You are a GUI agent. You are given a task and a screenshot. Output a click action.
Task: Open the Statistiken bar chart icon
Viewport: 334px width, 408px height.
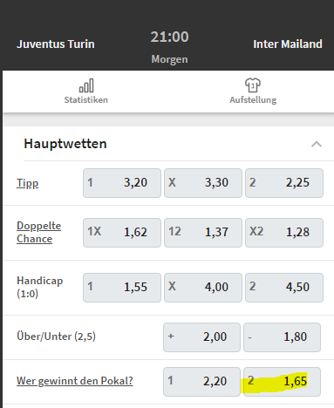tap(86, 85)
